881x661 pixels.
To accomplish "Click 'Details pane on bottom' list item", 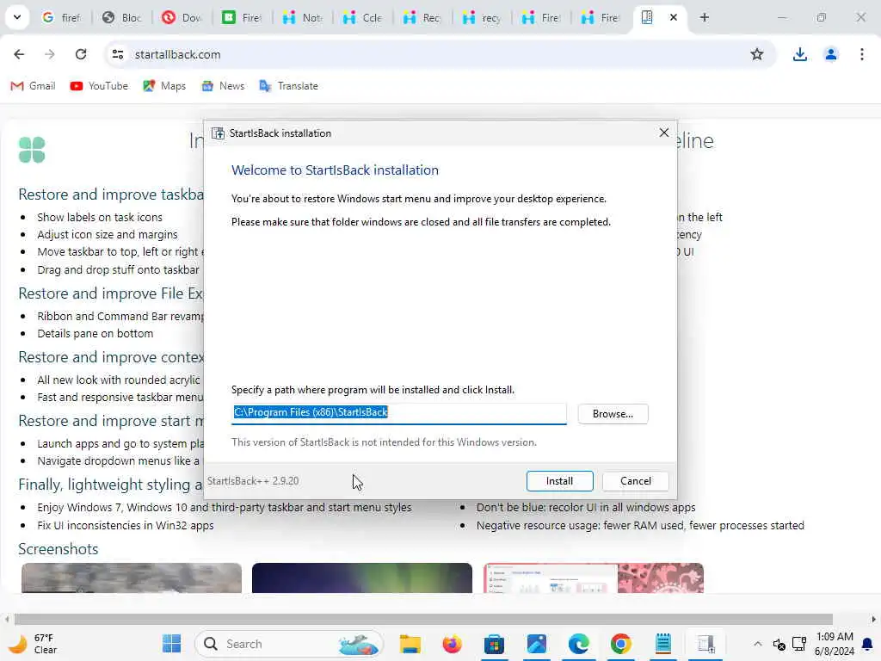I will pos(95,334).
